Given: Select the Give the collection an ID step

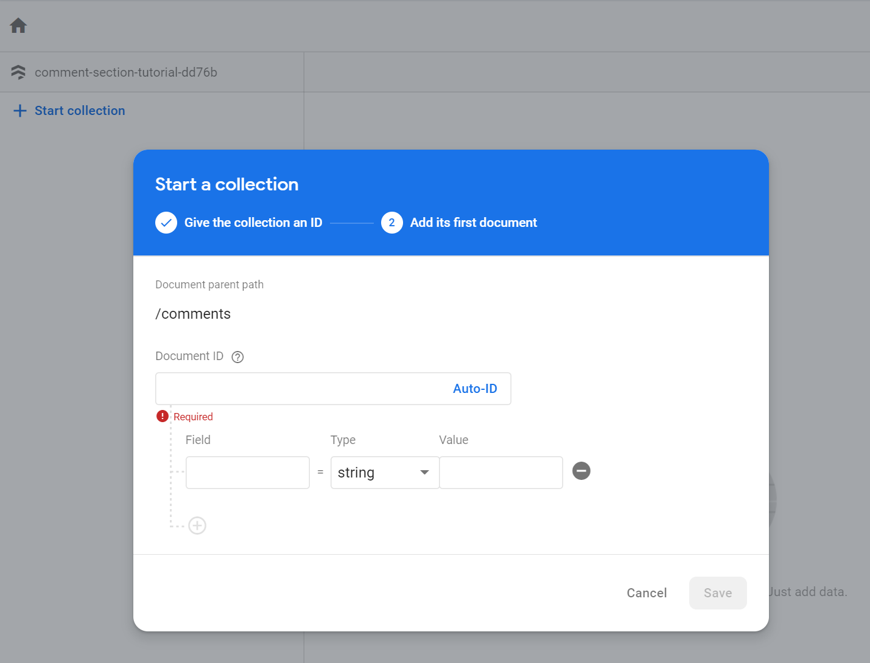Looking at the screenshot, I should click(x=253, y=223).
